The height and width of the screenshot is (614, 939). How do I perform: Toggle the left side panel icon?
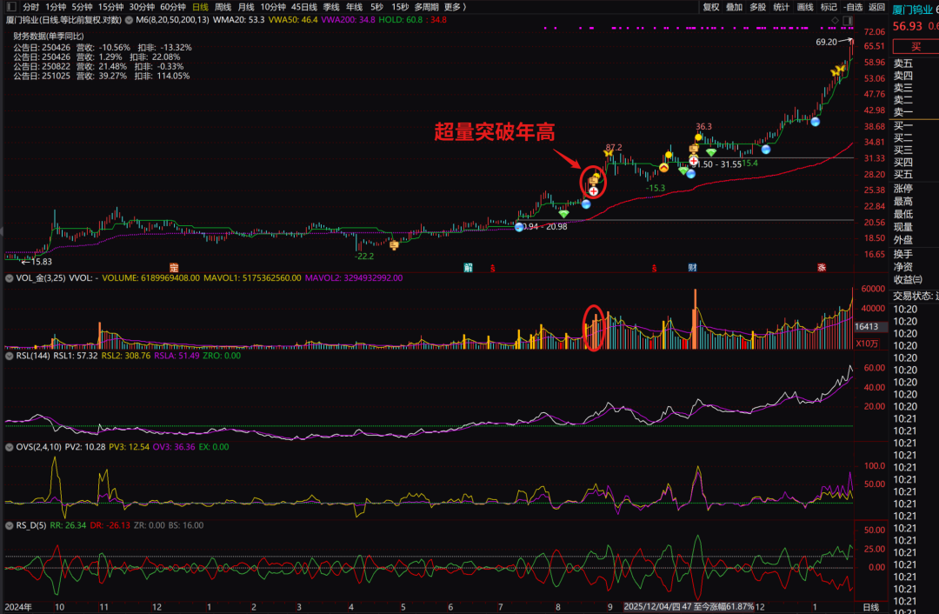[x=10, y=7]
